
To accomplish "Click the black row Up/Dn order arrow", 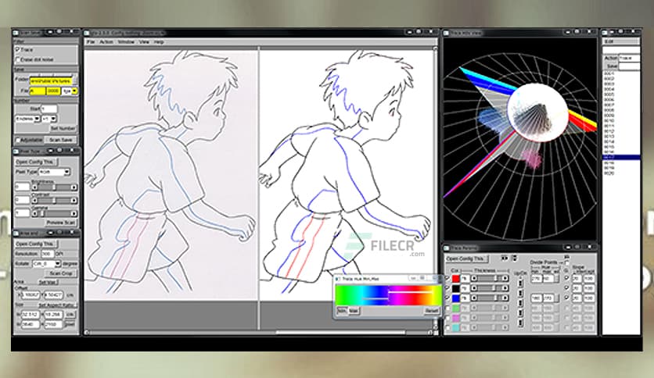I will 520,293.
